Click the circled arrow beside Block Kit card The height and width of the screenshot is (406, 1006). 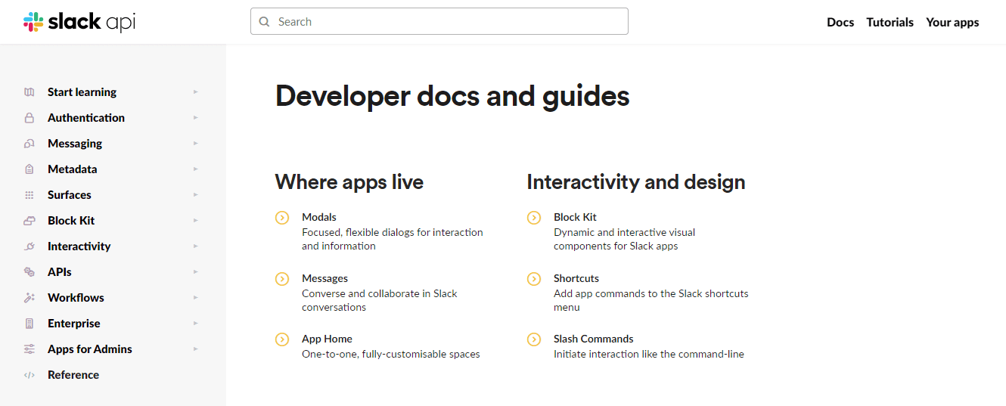pyautogui.click(x=534, y=218)
